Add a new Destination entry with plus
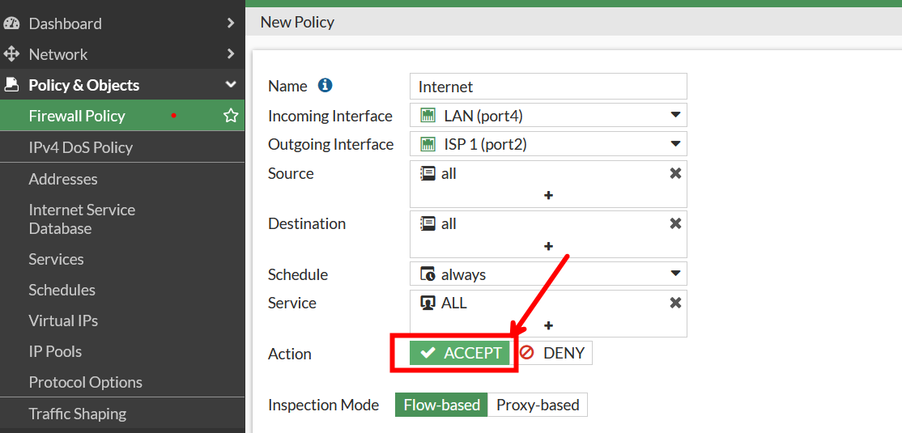 (548, 246)
